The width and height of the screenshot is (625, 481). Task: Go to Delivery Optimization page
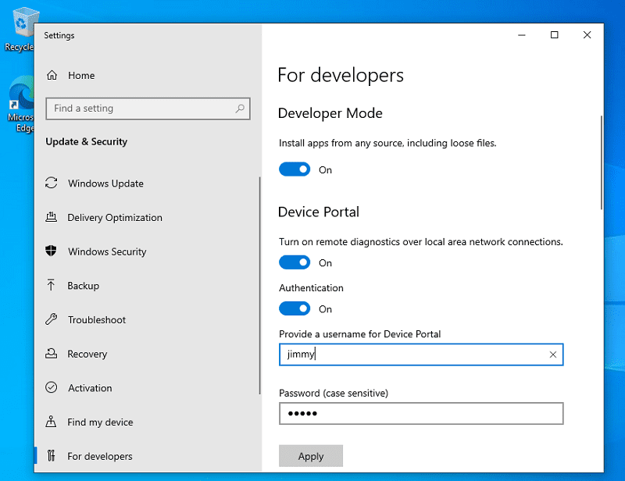[148, 218]
